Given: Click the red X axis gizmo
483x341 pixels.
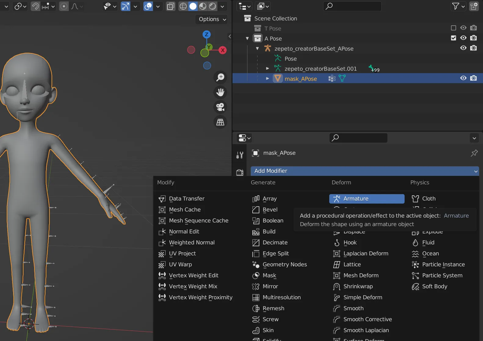Looking at the screenshot, I should pos(223,50).
